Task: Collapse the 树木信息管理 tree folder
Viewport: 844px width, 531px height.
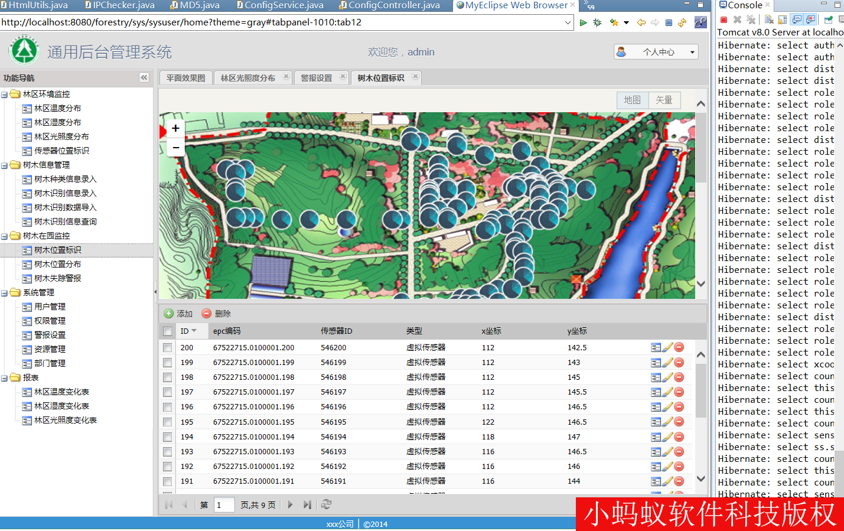Action: point(4,165)
